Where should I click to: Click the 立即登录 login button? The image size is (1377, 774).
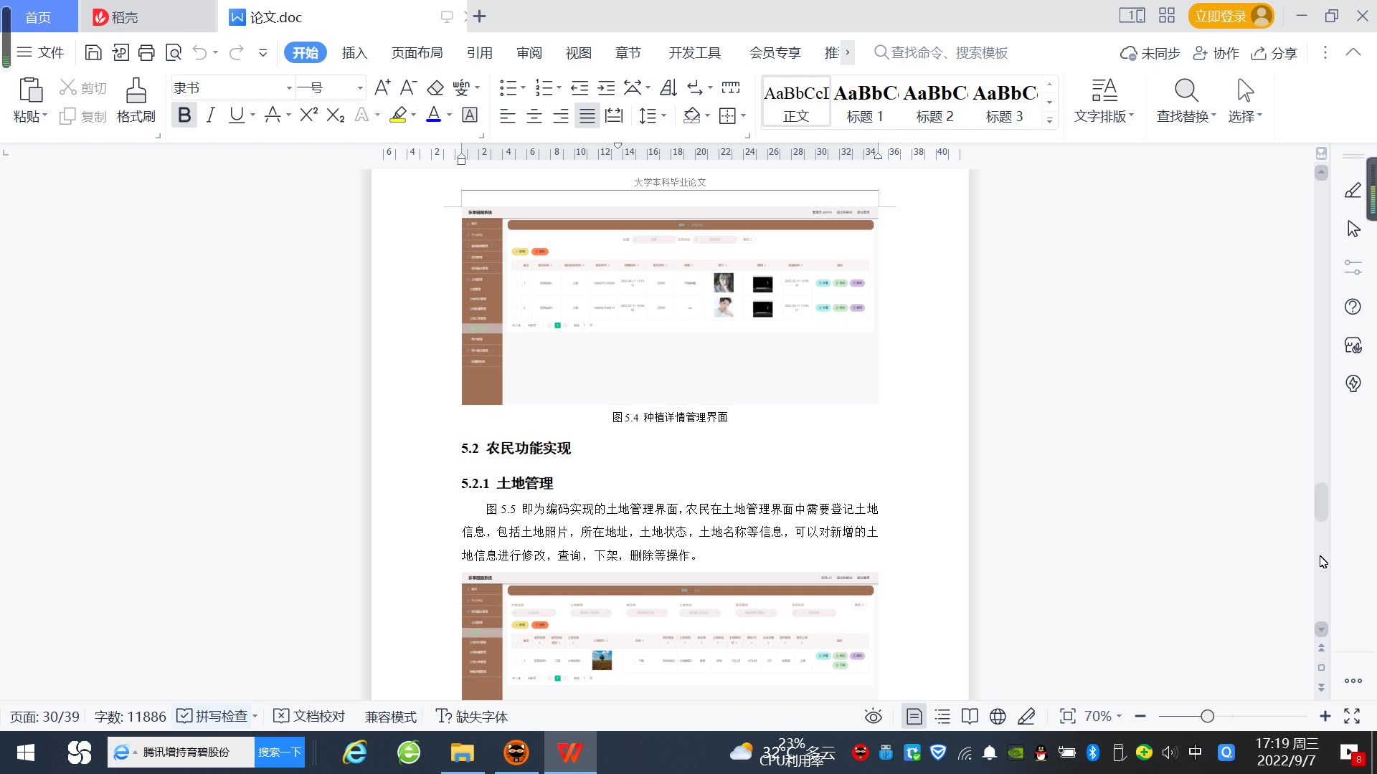[x=1221, y=16]
